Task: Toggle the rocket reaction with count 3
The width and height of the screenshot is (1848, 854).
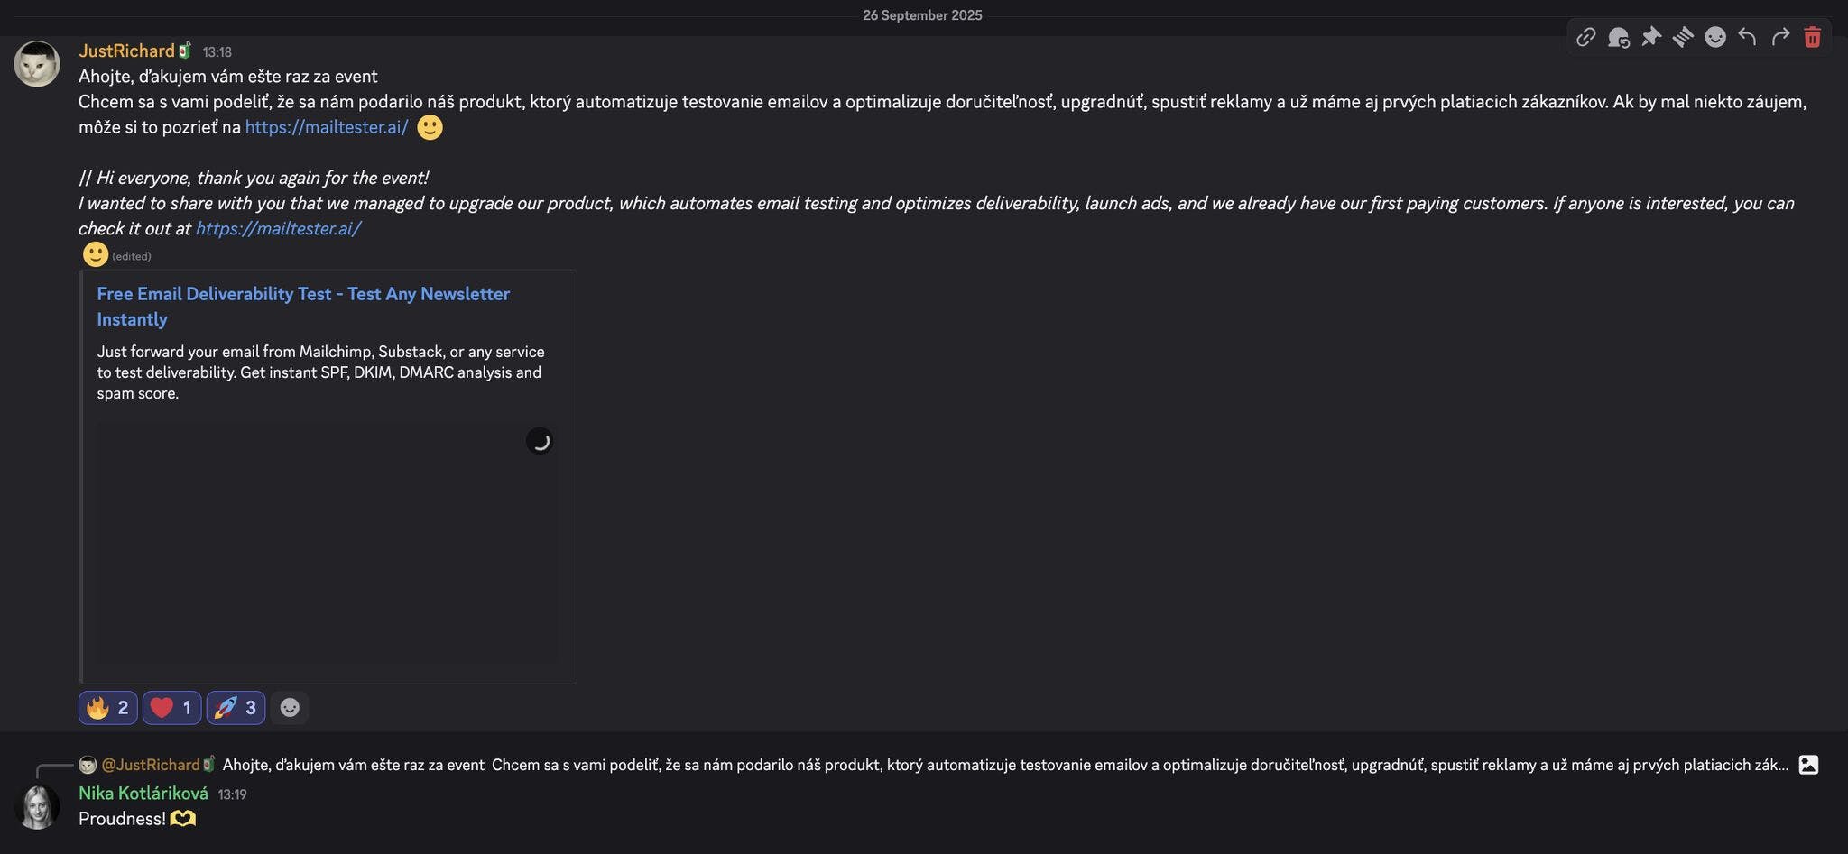Action: 236,708
